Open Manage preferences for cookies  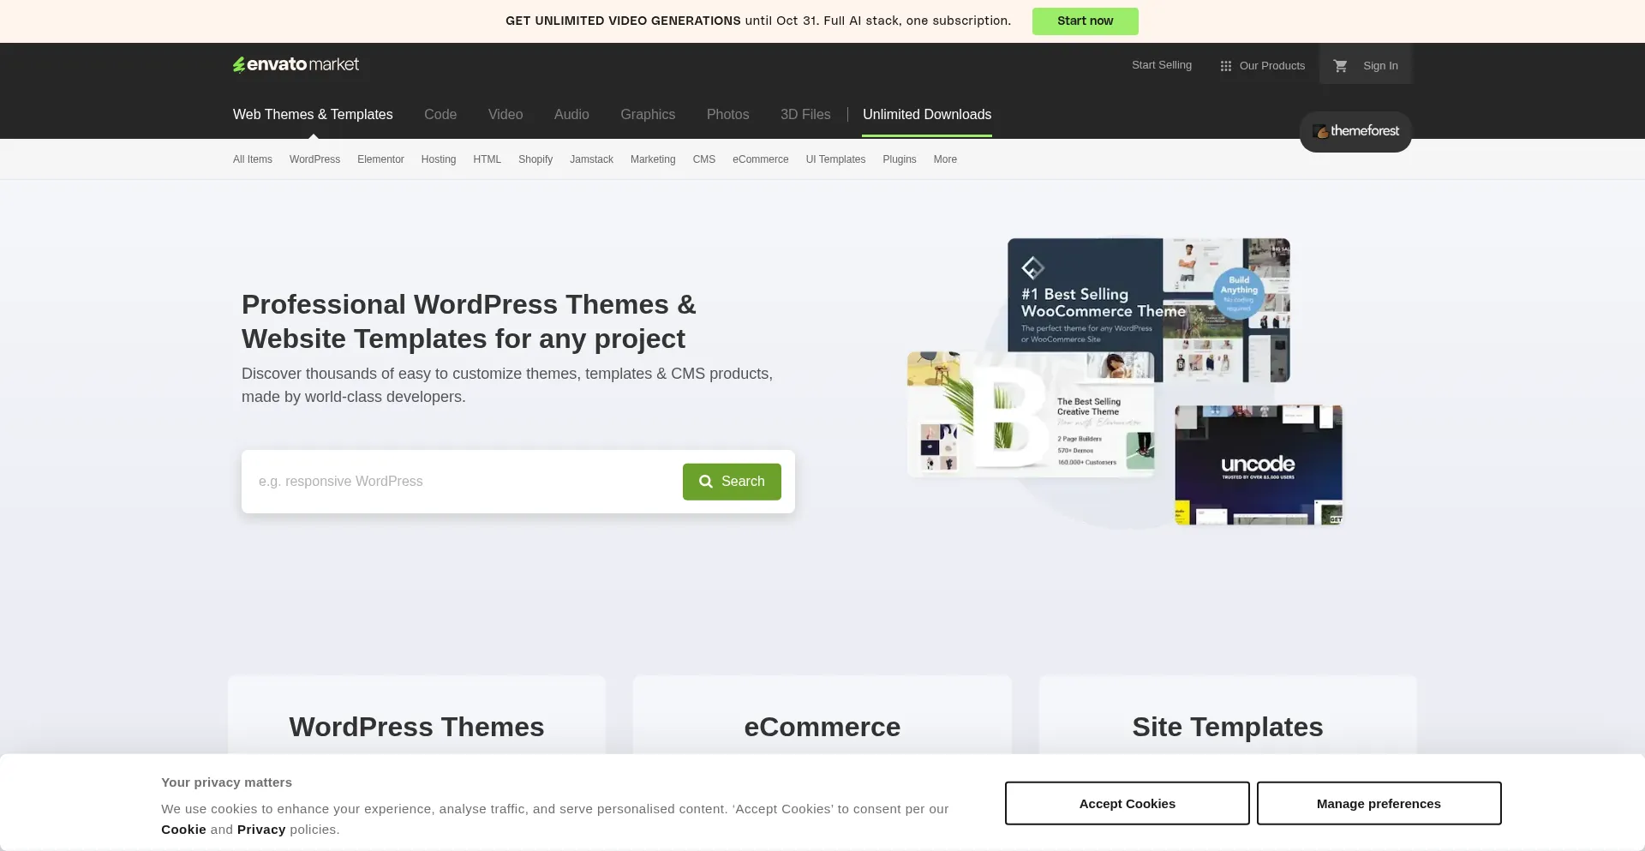click(1378, 804)
